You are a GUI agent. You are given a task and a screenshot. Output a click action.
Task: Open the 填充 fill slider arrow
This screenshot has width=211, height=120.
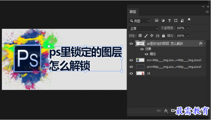[188, 36]
